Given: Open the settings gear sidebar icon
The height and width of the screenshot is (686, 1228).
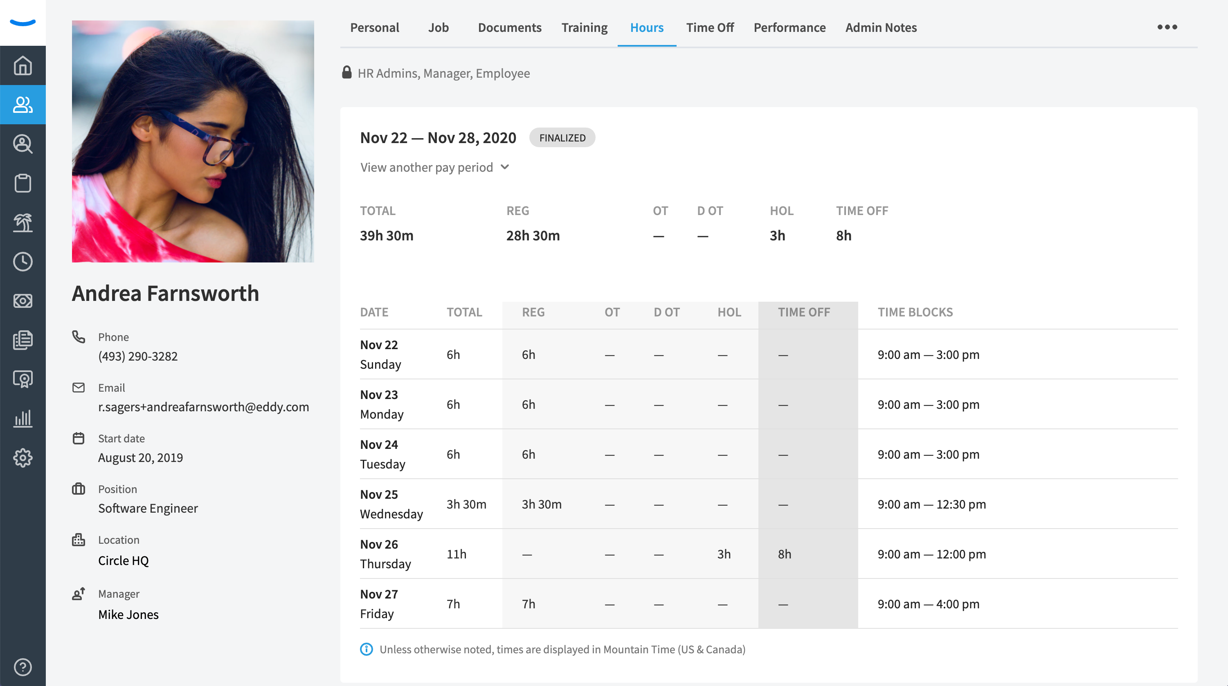Looking at the screenshot, I should (x=22, y=458).
